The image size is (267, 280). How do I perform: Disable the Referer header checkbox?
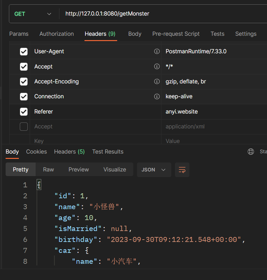click(24, 112)
